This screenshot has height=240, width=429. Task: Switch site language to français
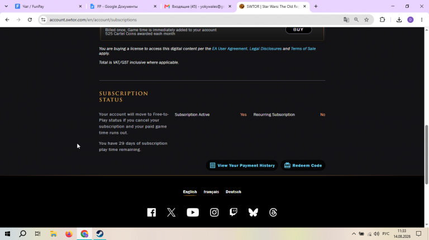[x=211, y=192]
